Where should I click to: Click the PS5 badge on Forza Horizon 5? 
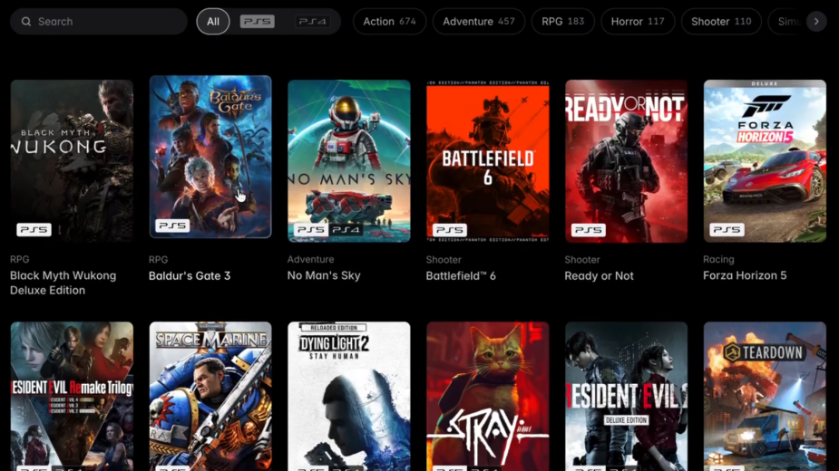(x=727, y=230)
